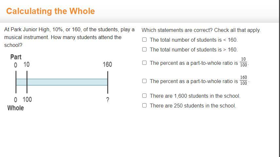Click the 'Part' label on the diagram
Viewport: 280px width, 157px height.
[16, 57]
